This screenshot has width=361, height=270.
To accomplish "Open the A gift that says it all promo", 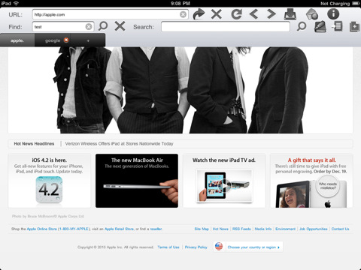I will click(x=311, y=181).
